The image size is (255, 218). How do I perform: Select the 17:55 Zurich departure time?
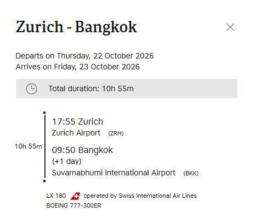[x=77, y=122]
